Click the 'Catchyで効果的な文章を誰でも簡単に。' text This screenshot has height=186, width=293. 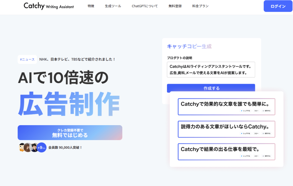[225, 104]
